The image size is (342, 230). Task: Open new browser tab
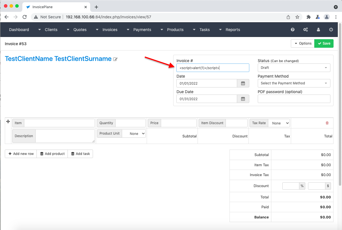tap(96, 7)
